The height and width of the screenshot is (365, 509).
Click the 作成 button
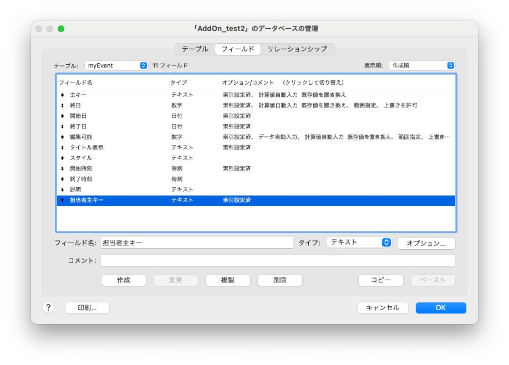point(123,280)
